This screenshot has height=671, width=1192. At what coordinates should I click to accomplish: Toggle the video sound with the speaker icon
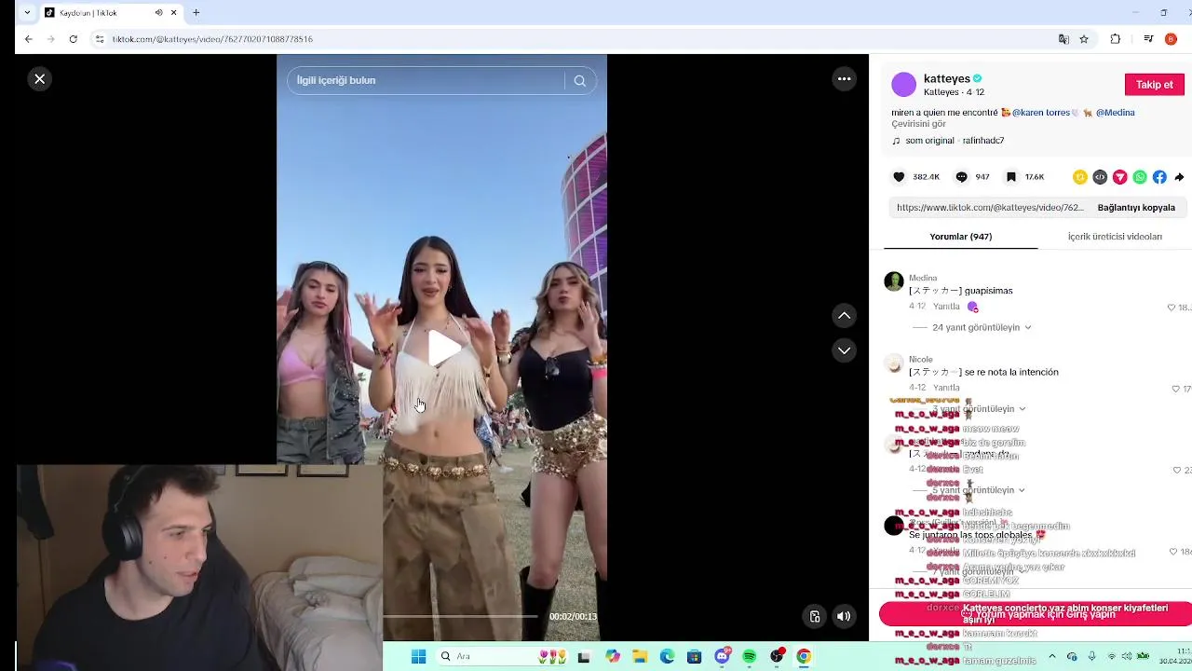point(844,616)
